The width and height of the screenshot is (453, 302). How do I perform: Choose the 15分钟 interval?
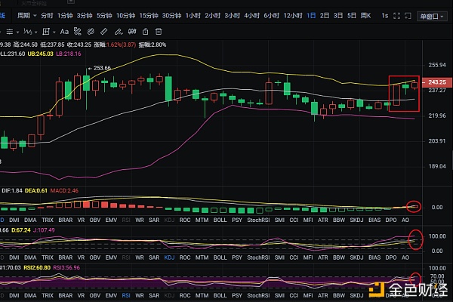point(149,16)
